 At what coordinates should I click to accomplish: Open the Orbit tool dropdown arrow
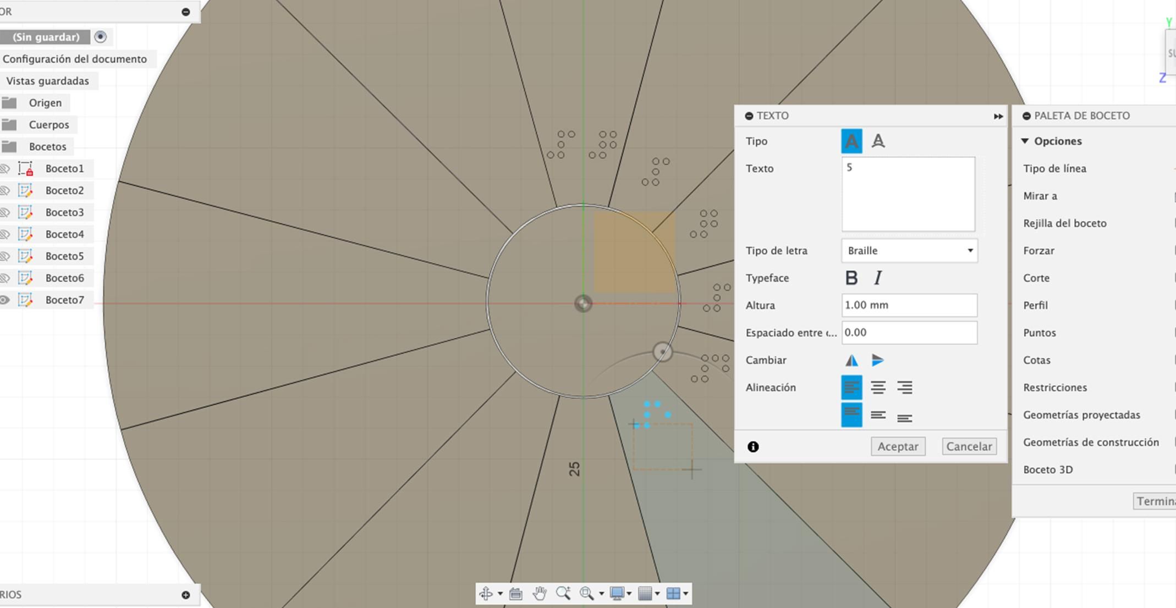point(500,594)
